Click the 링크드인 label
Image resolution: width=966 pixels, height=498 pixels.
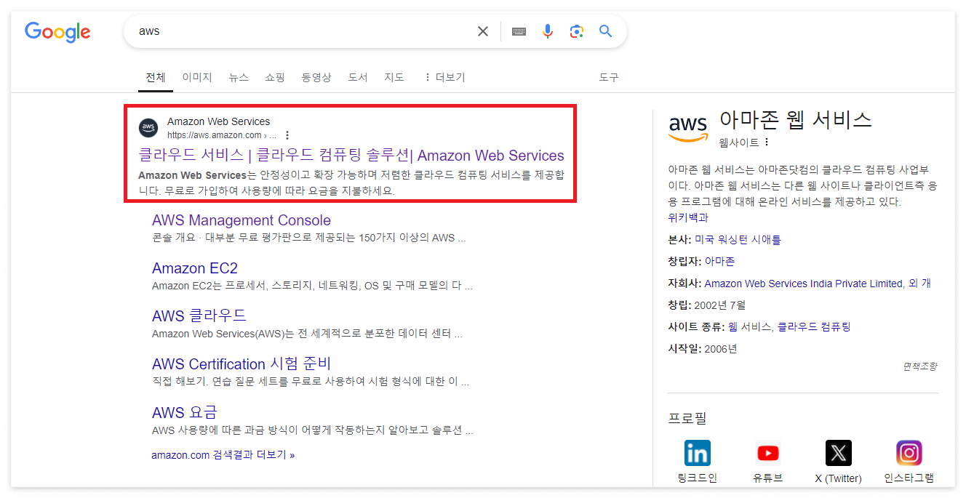point(697,478)
